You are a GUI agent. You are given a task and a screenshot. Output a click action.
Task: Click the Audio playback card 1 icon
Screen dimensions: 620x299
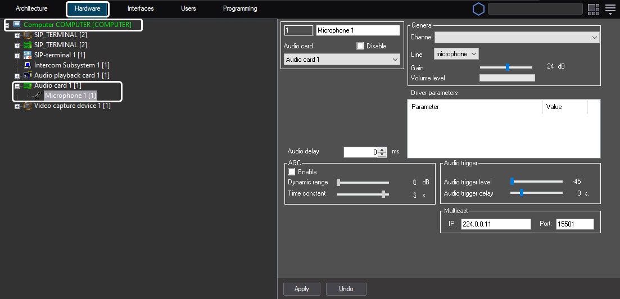click(28, 75)
